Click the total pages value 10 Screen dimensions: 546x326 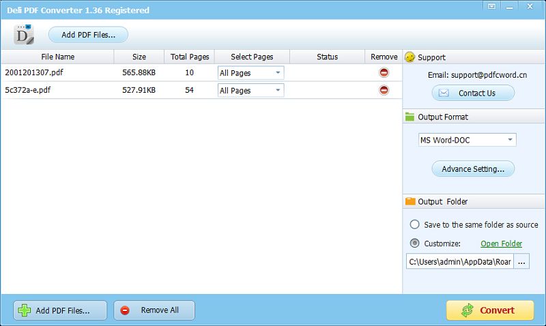click(x=189, y=72)
